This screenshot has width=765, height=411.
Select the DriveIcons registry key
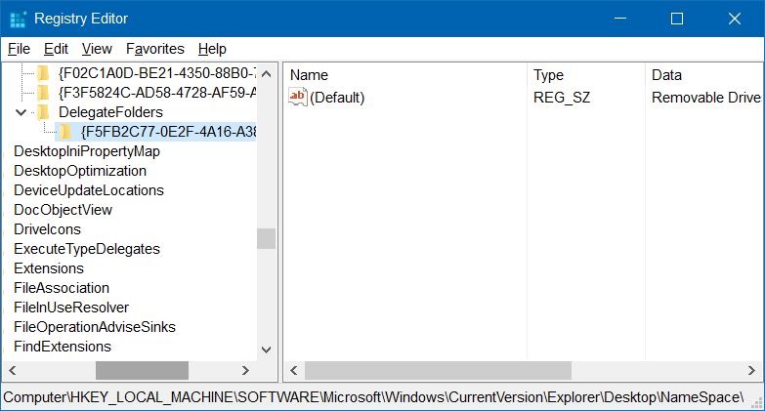point(48,229)
